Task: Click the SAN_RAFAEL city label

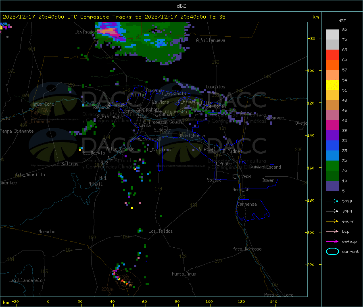Action: click(x=148, y=110)
